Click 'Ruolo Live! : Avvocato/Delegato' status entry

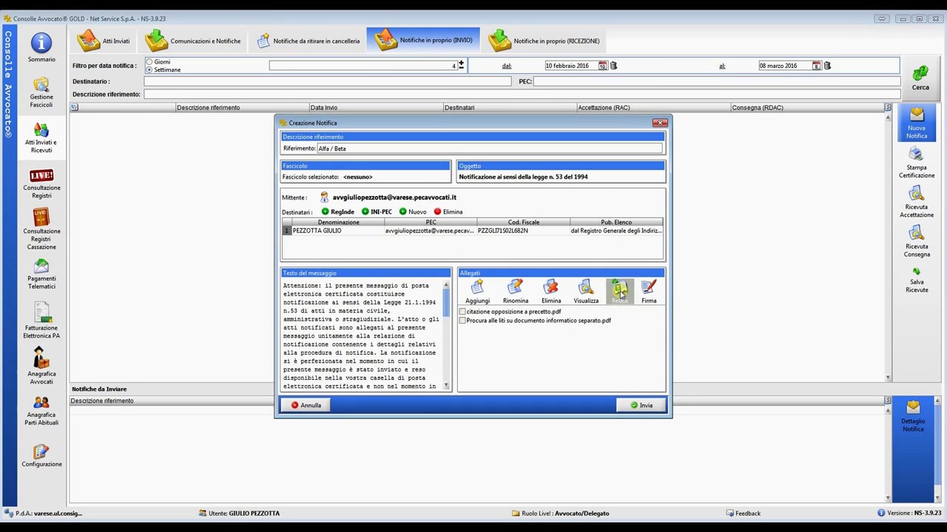pyautogui.click(x=560, y=513)
